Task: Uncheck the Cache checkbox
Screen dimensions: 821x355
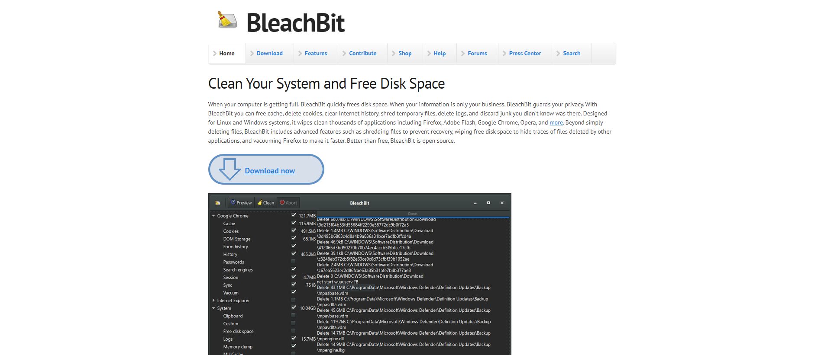Action: point(294,223)
